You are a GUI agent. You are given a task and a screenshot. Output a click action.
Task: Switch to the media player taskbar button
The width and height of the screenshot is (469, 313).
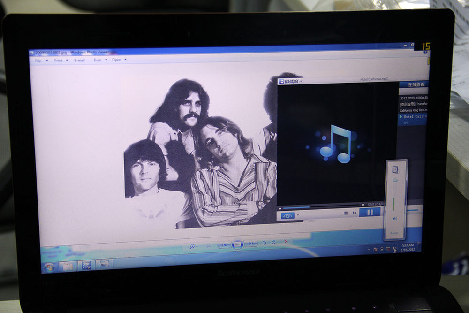pyautogui.click(x=86, y=265)
